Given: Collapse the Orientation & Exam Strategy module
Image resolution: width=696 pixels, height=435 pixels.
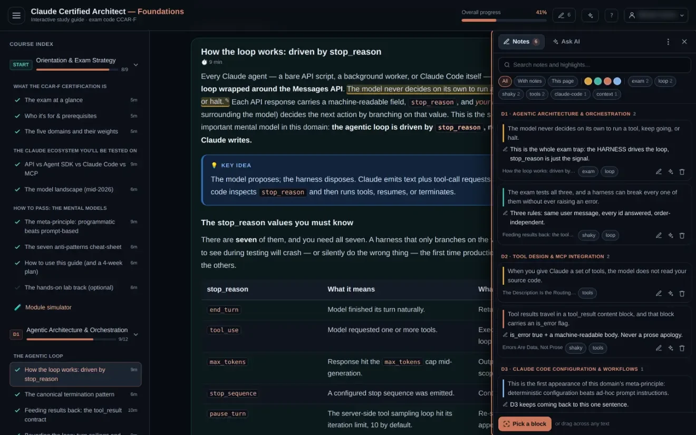Looking at the screenshot, I should click(136, 65).
